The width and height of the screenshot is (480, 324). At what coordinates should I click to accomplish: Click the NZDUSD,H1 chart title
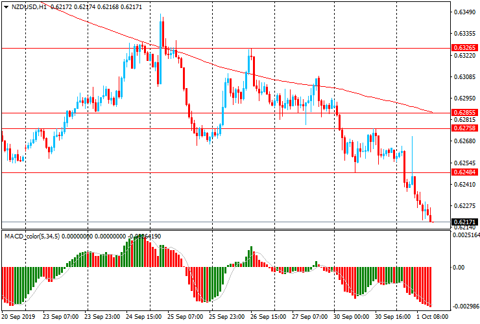coord(26,6)
